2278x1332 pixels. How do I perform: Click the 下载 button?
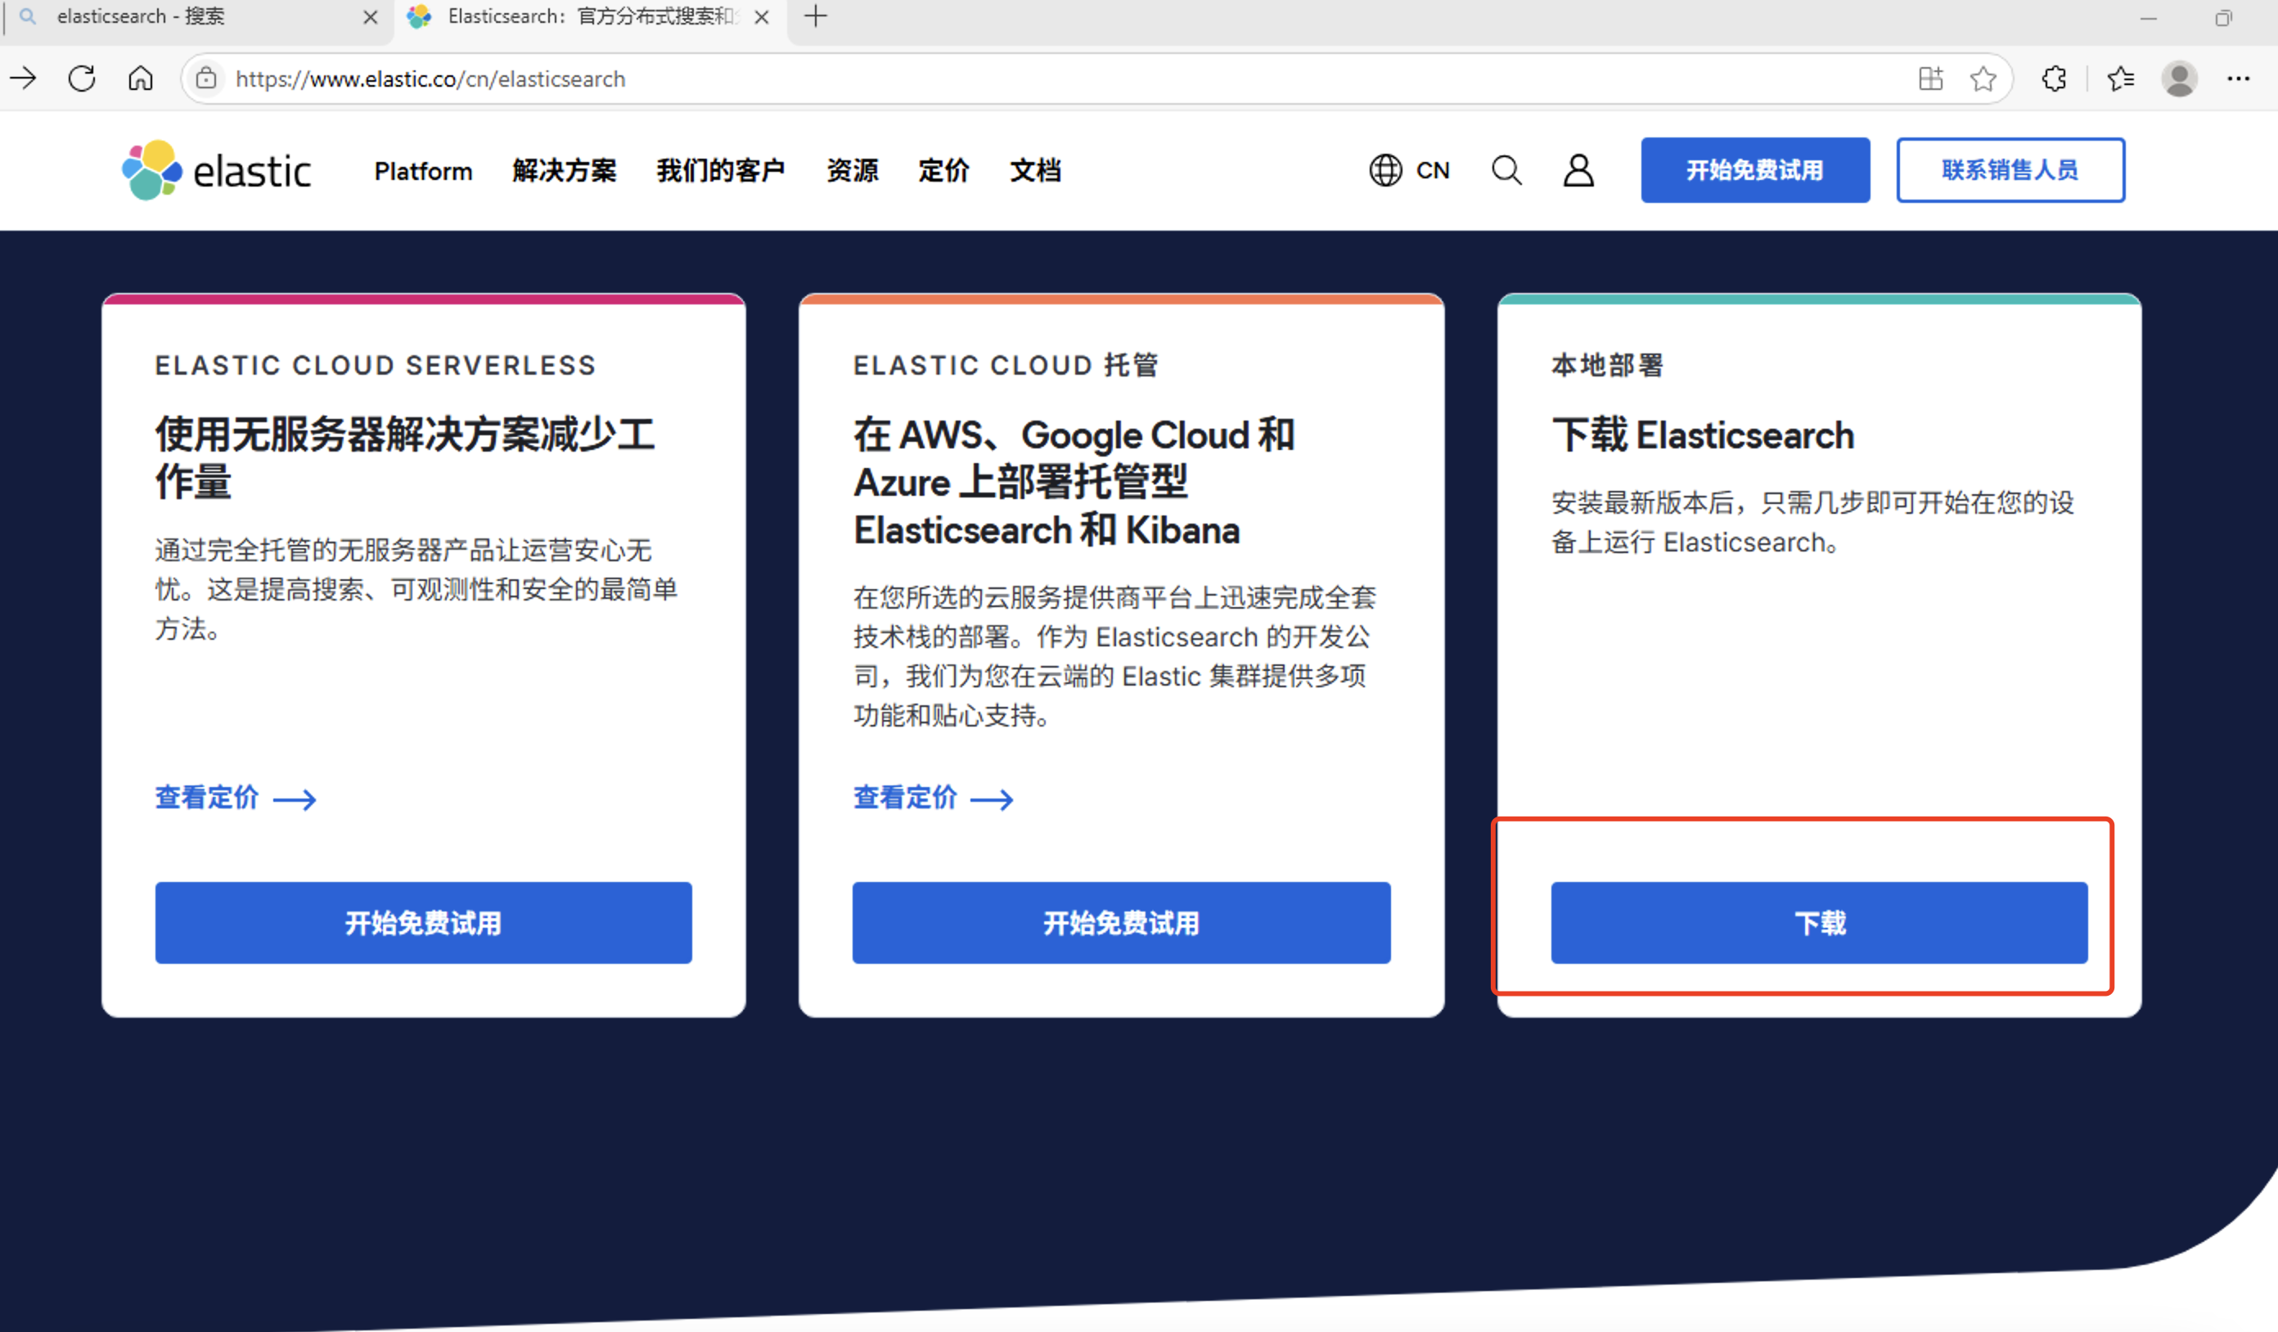(1819, 923)
